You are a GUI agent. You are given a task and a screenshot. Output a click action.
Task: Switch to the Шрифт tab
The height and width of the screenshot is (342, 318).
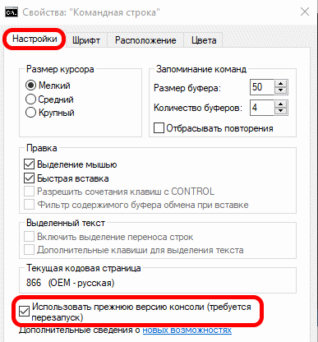tap(86, 40)
